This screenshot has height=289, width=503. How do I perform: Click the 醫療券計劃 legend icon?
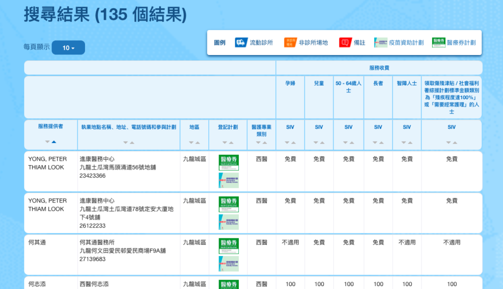point(439,43)
